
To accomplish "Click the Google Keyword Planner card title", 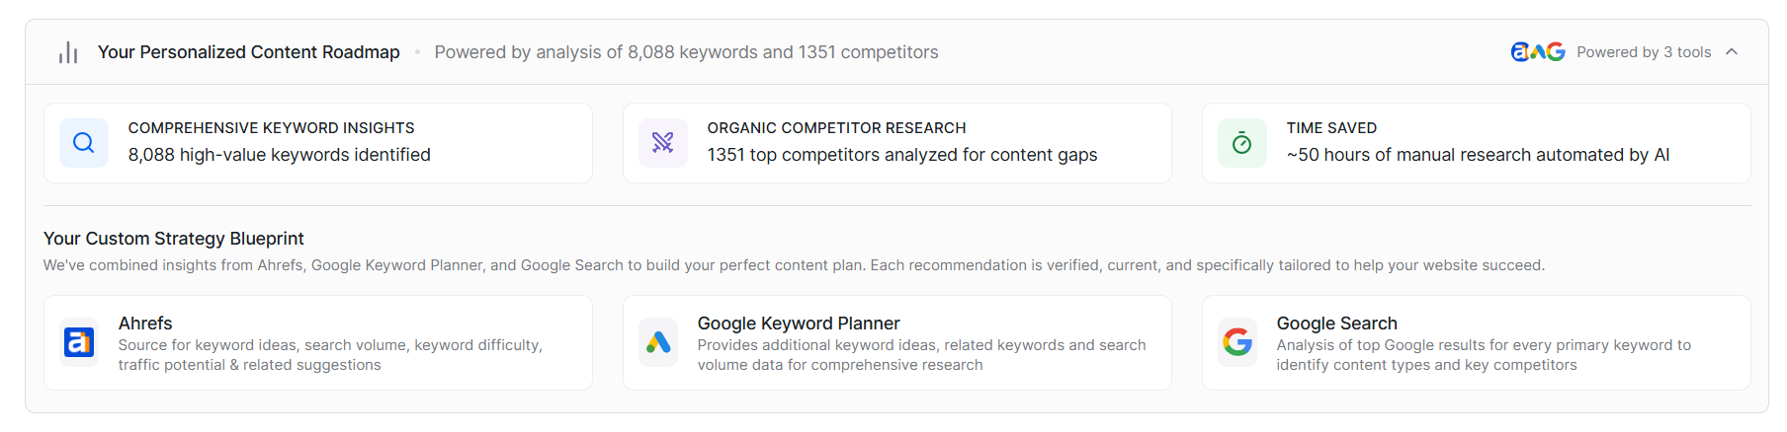I will (799, 324).
